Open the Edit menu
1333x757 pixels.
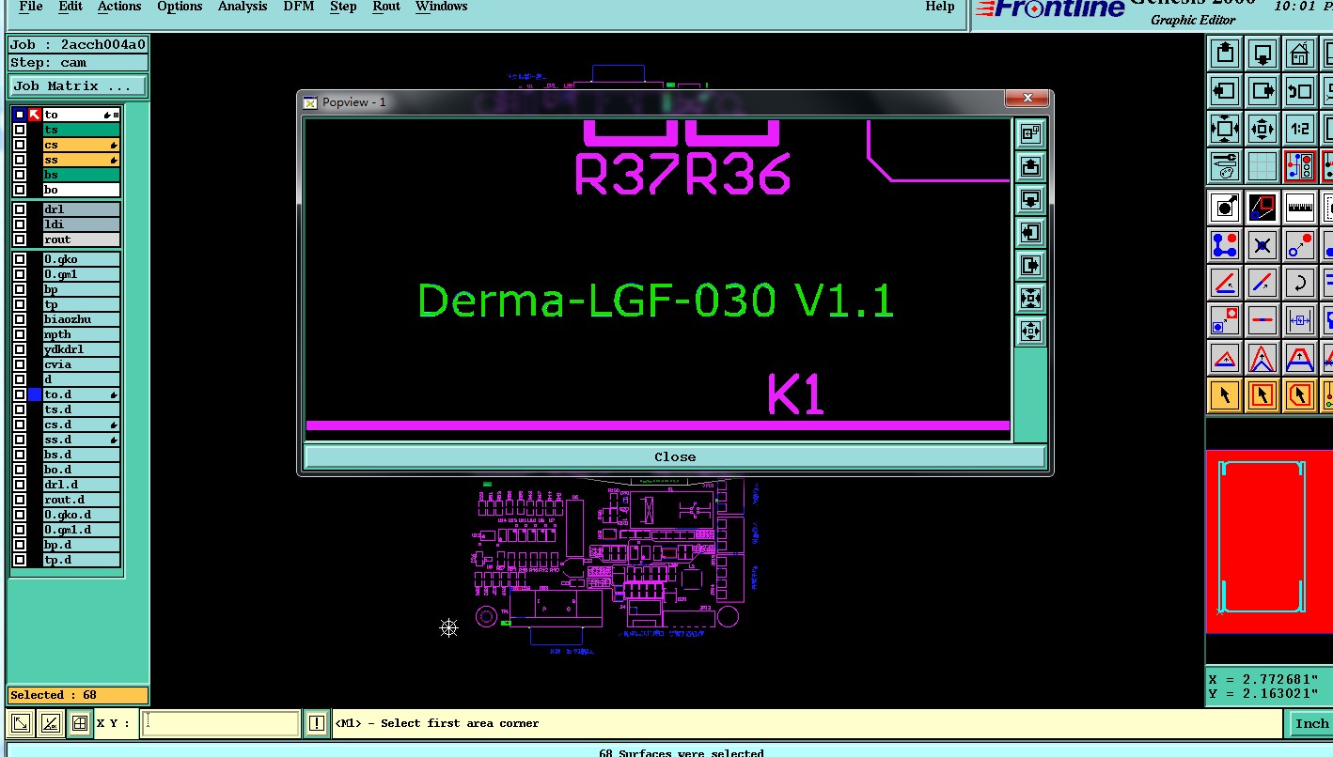pos(71,7)
